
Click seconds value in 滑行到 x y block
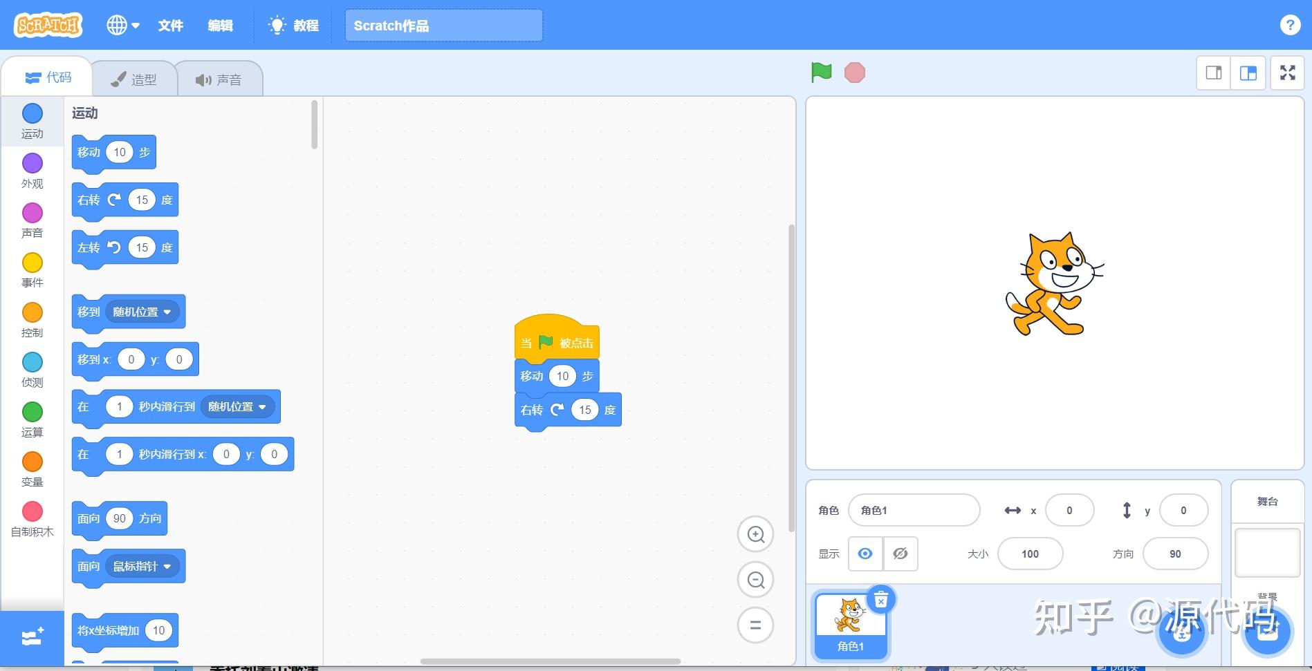pos(119,454)
